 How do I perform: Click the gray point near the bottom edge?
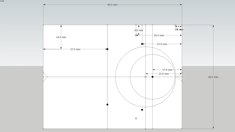tap(136, 118)
